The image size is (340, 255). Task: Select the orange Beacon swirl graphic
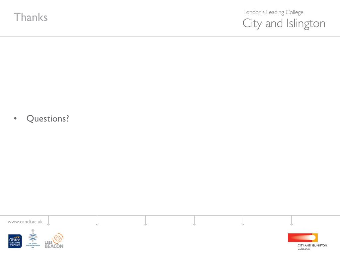click(x=58, y=238)
